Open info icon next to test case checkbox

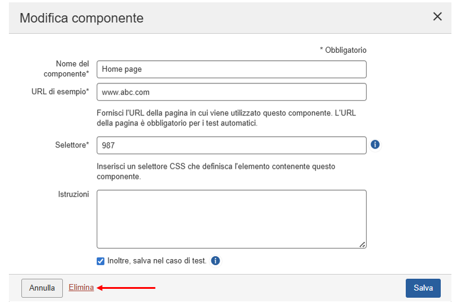tap(215, 260)
